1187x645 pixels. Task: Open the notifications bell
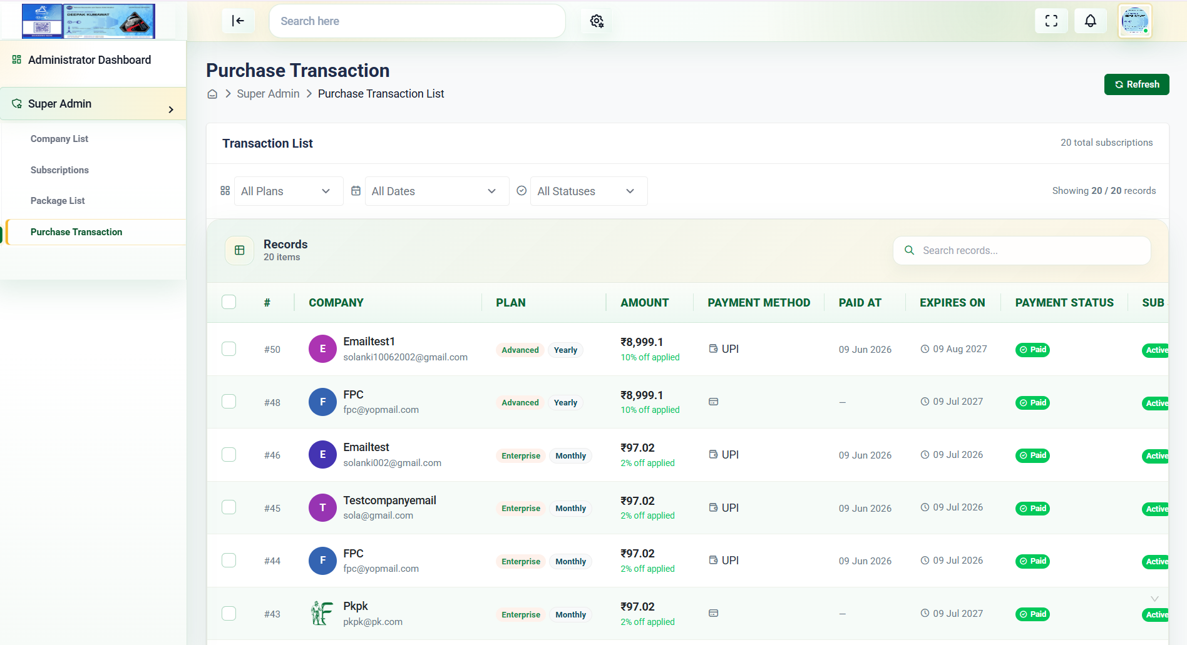[x=1090, y=21]
